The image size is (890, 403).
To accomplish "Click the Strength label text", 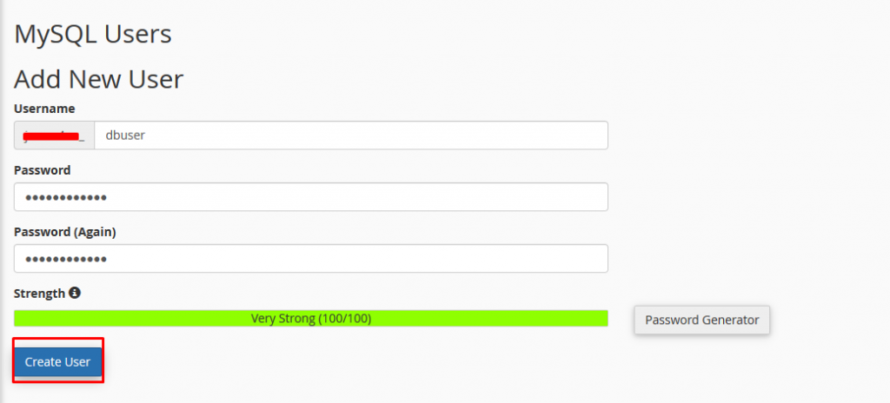I will pos(40,294).
